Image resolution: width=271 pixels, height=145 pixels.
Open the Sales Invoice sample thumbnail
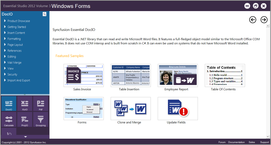click(x=84, y=76)
